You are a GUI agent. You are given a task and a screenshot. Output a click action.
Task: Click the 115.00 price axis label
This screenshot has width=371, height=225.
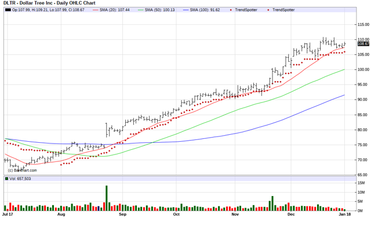pyautogui.click(x=363, y=24)
